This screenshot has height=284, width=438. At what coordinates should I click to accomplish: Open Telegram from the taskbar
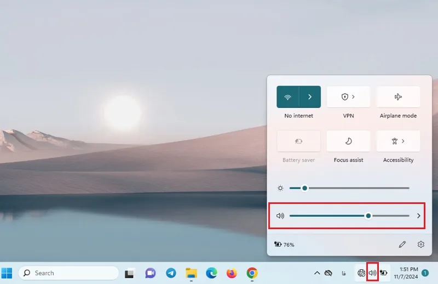[x=171, y=273]
